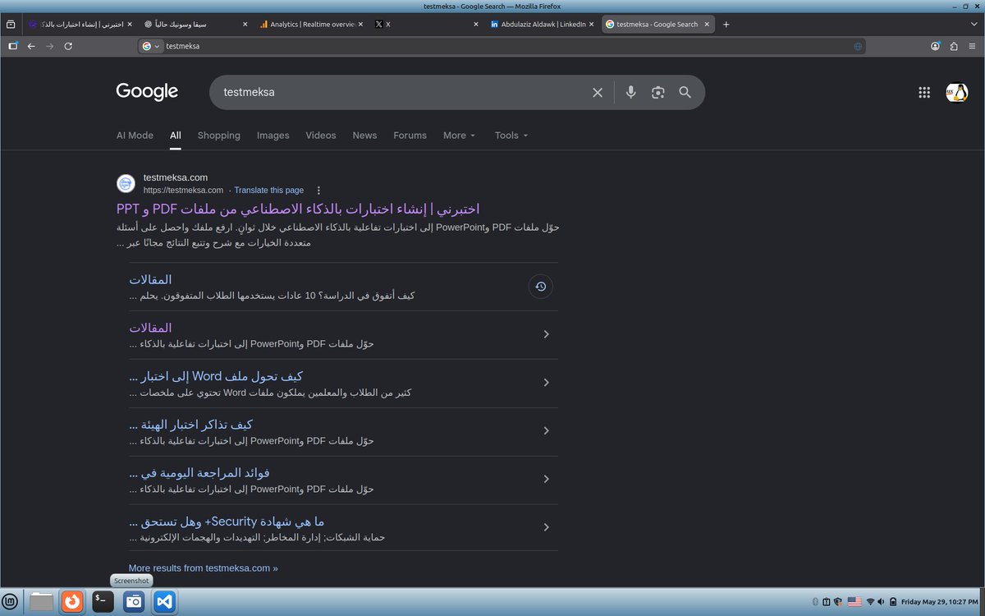Viewport: 985px width, 616px height.
Task: Clear the Google search box text
Action: point(598,93)
